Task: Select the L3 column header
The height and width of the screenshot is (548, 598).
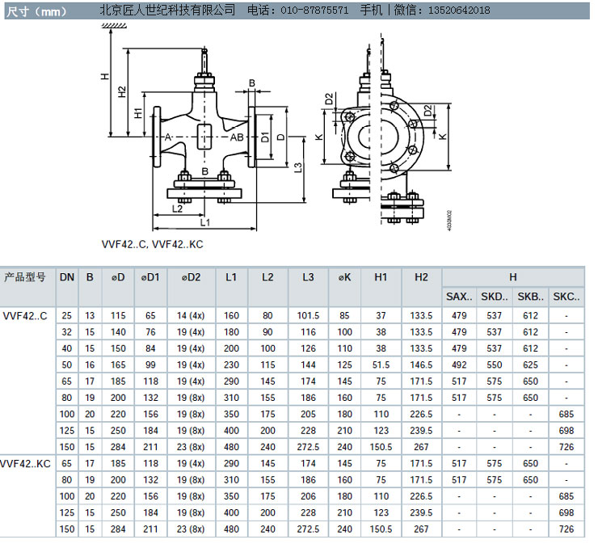Action: pyautogui.click(x=308, y=277)
